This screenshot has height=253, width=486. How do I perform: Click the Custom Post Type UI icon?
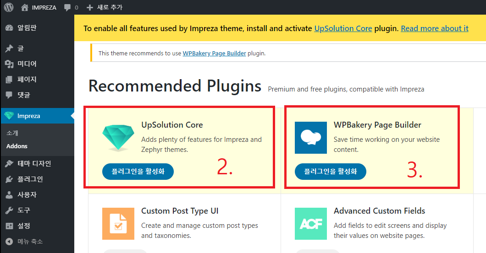click(118, 224)
